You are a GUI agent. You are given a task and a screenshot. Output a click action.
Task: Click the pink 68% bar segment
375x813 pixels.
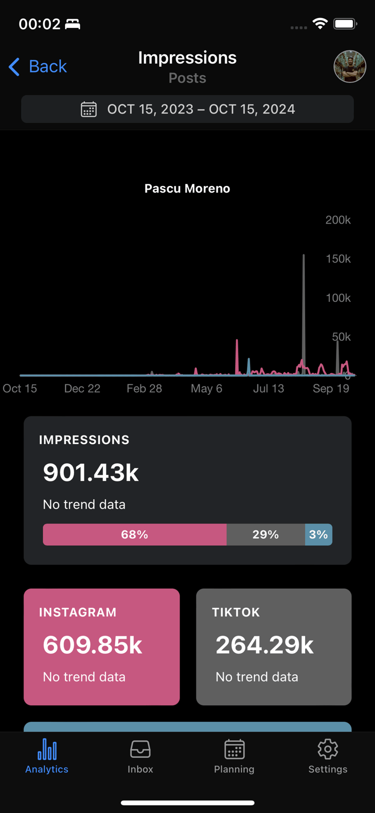[x=135, y=535]
